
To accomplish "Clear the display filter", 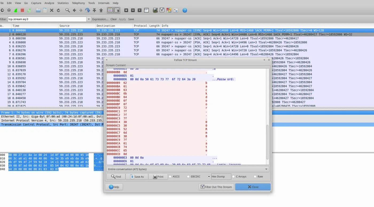I will click(114, 19).
